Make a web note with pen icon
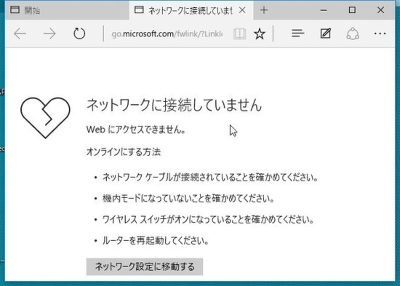 [325, 34]
